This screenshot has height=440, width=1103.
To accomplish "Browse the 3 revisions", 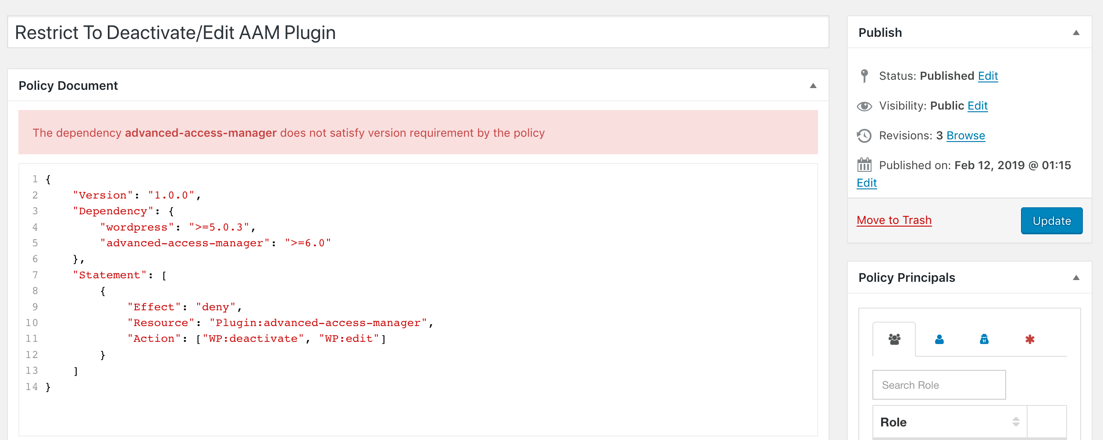I will point(965,136).
